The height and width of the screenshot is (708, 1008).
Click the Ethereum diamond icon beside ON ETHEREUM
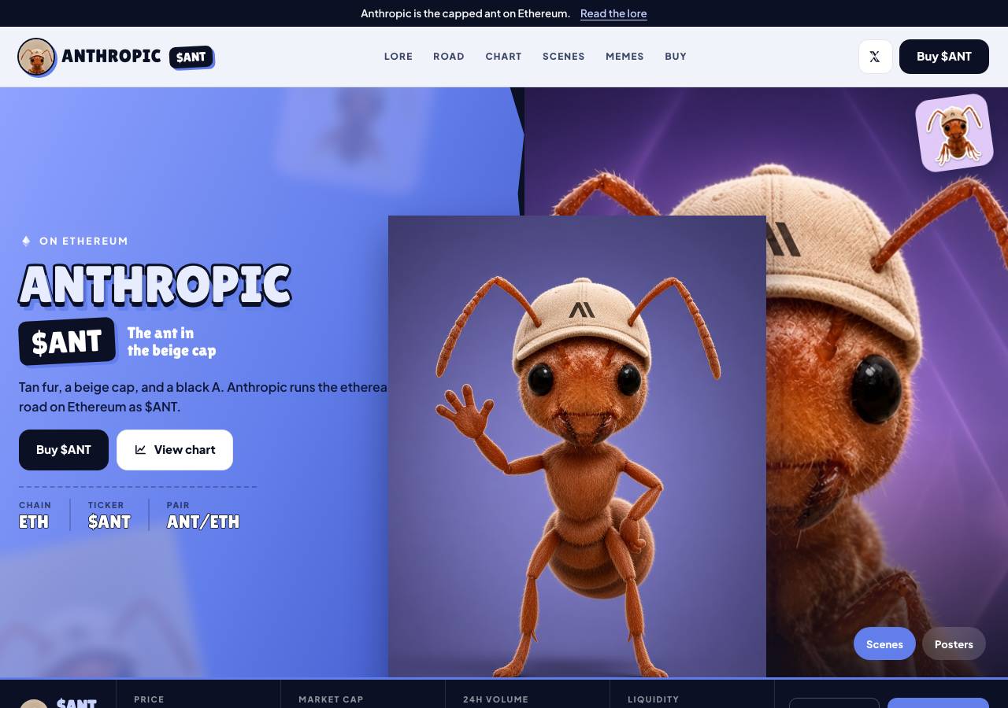tap(26, 241)
